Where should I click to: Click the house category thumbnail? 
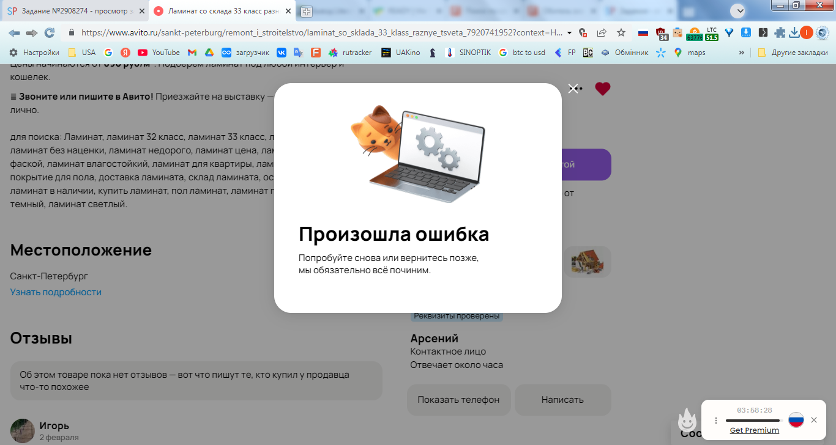[588, 262]
